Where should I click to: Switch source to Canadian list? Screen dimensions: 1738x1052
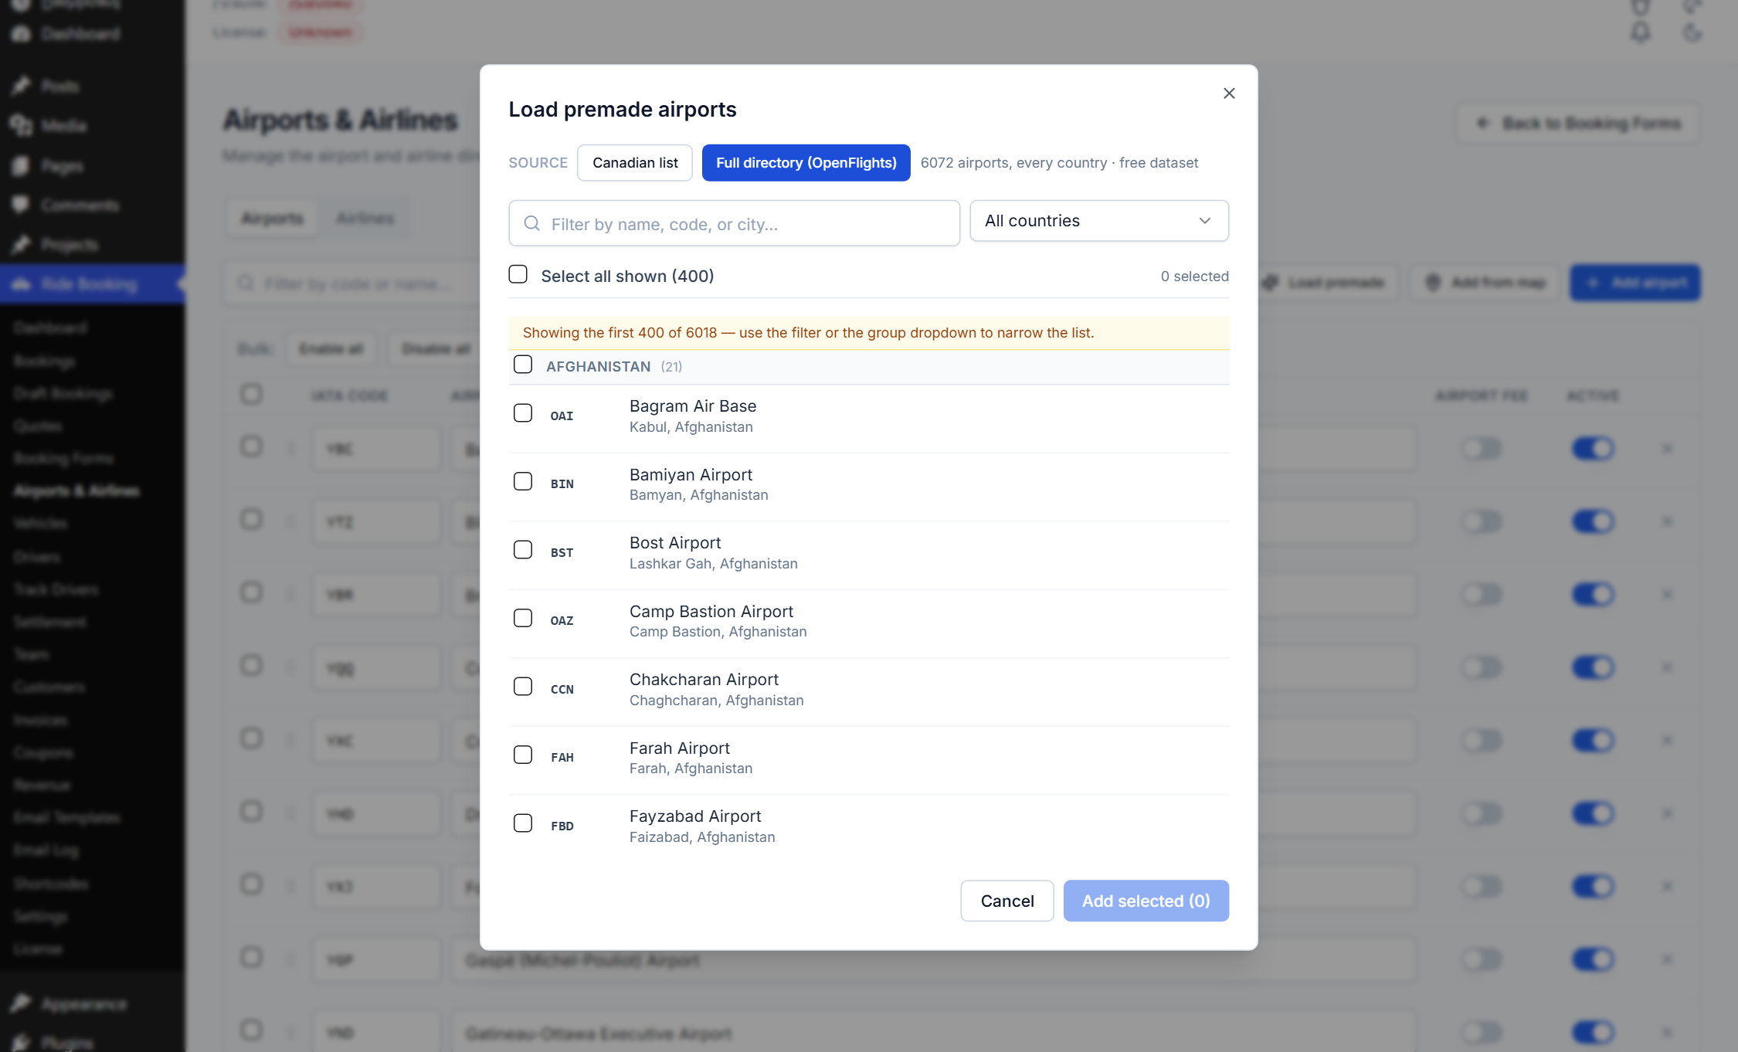click(x=635, y=163)
